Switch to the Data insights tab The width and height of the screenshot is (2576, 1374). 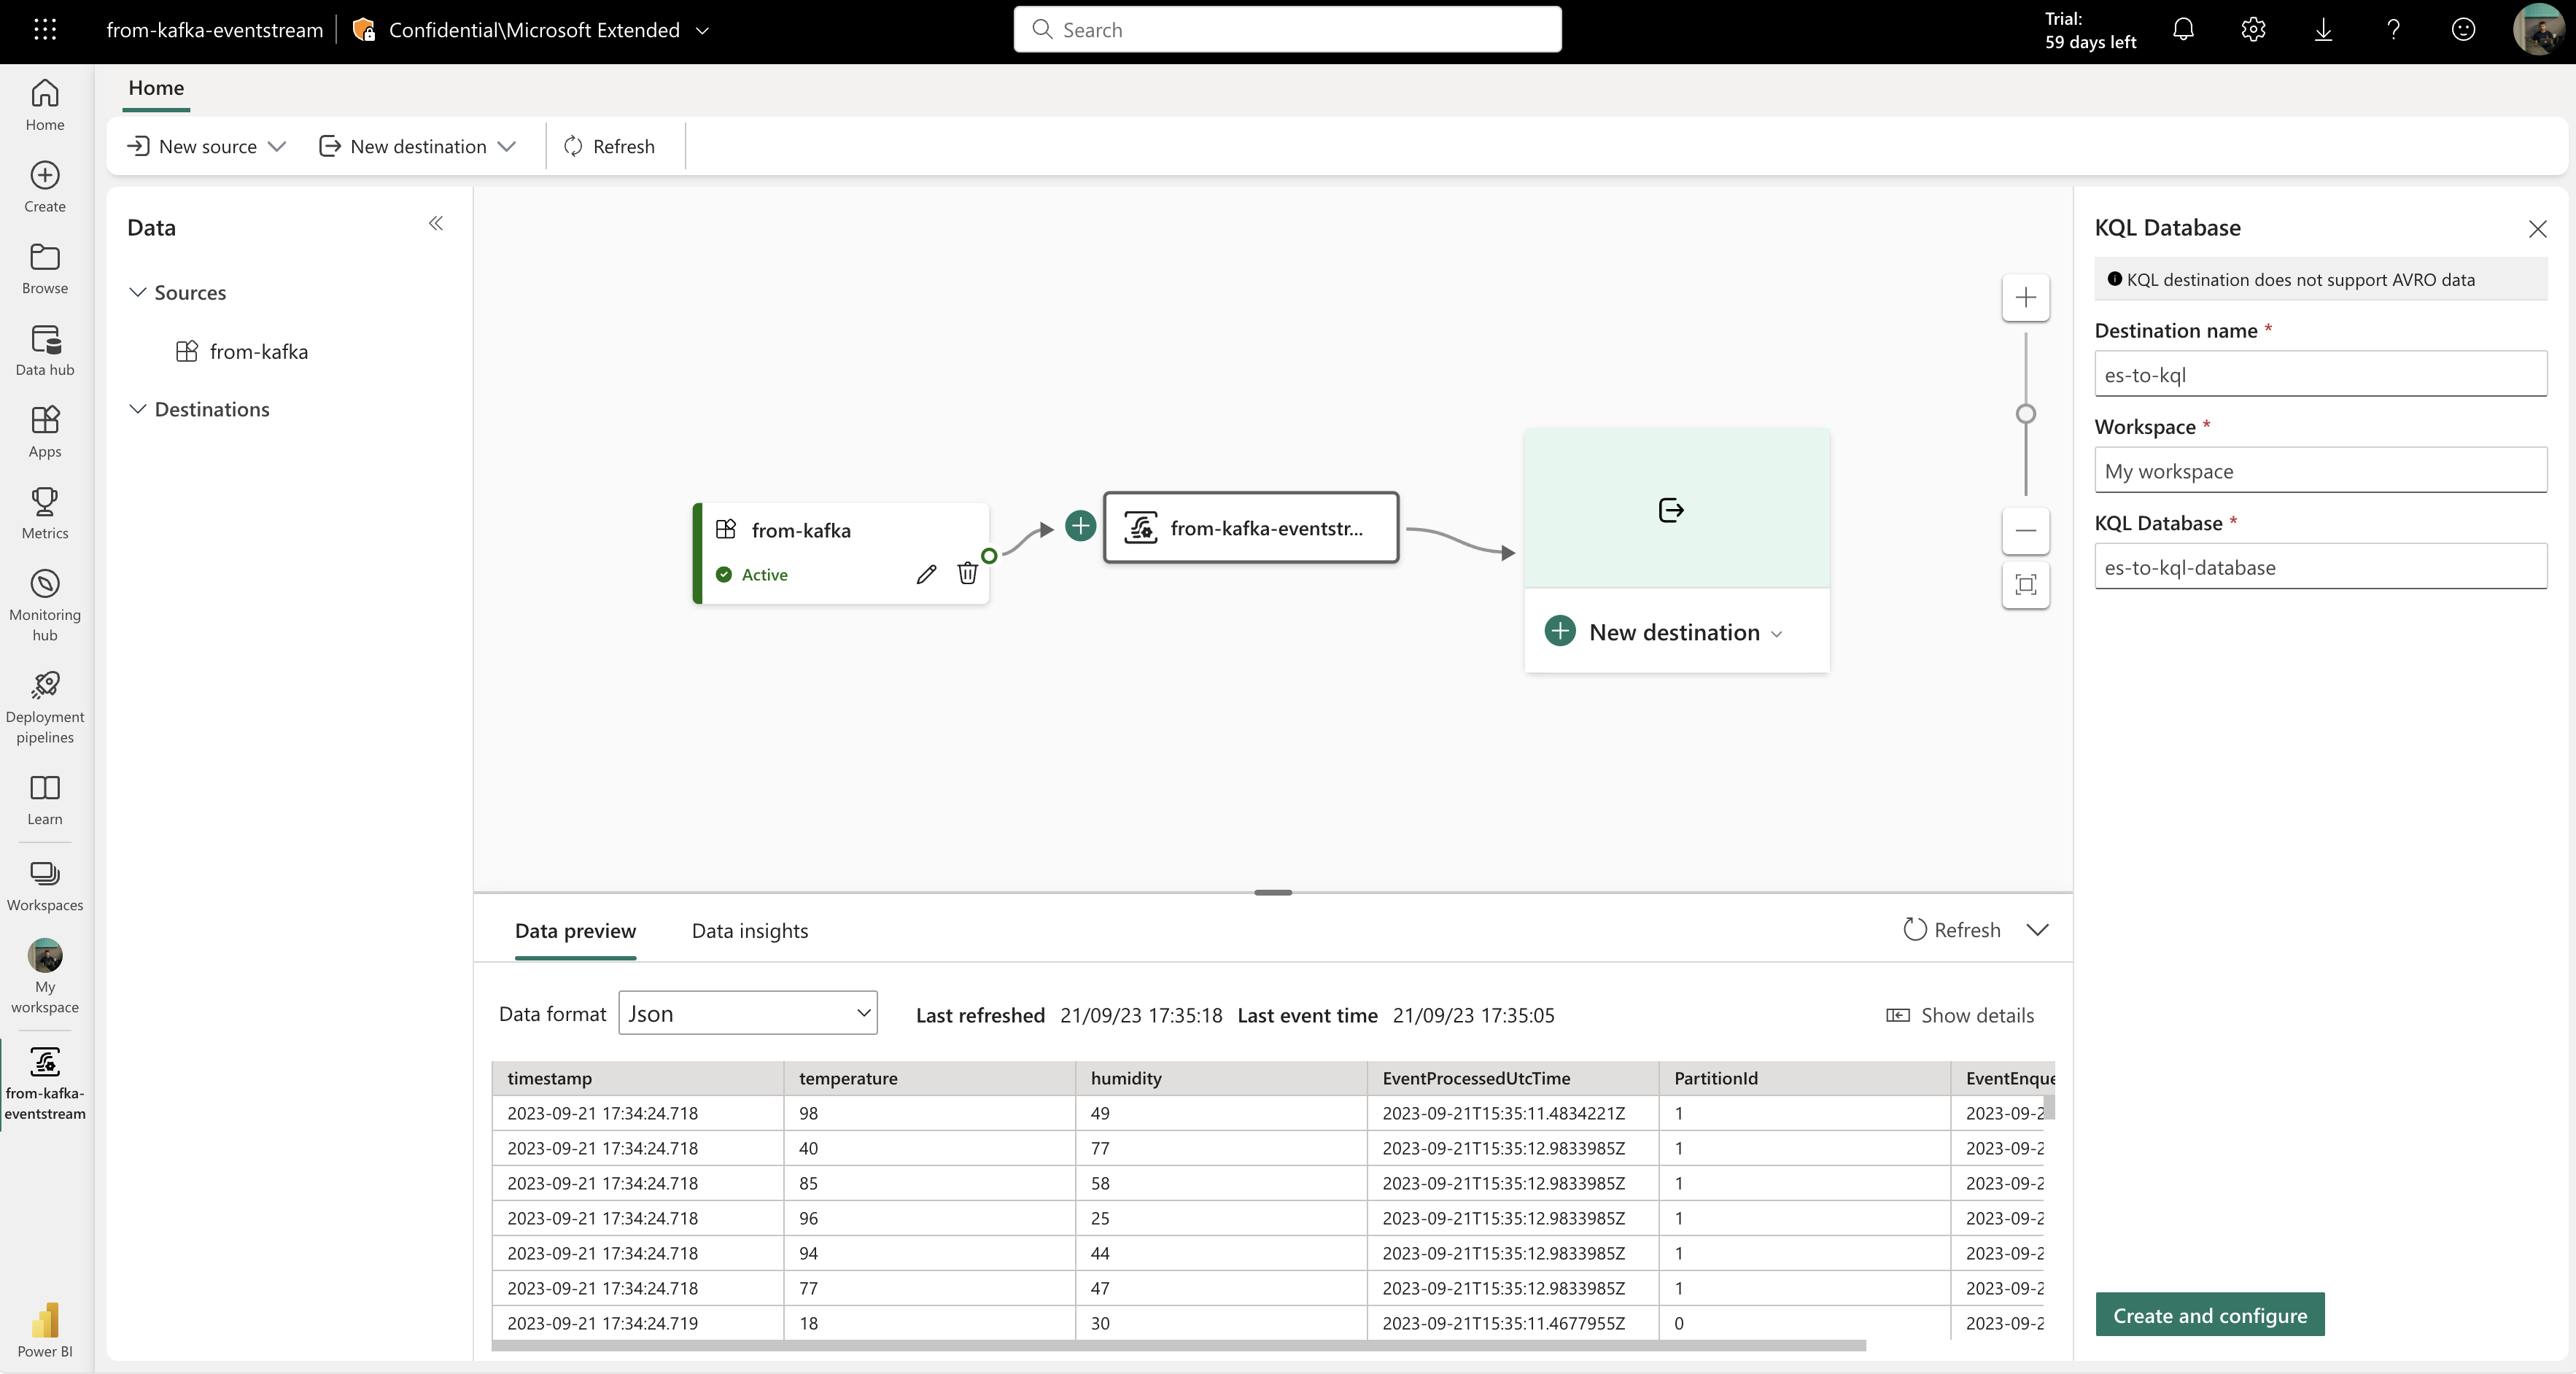(x=750, y=930)
